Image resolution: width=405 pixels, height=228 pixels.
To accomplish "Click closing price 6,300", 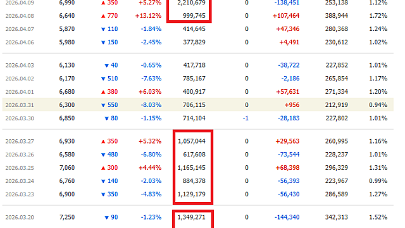I will point(67,105).
